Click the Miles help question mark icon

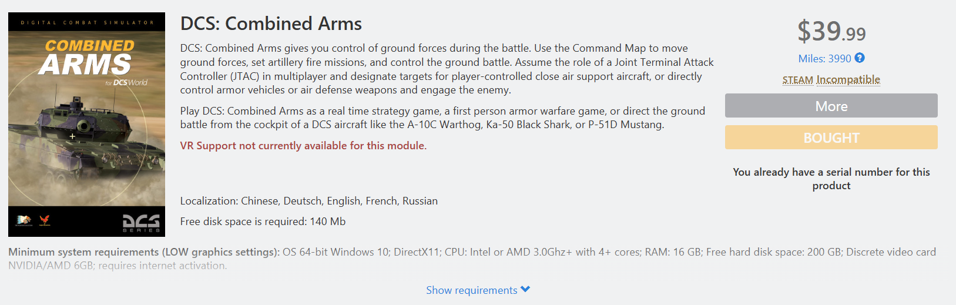(860, 58)
